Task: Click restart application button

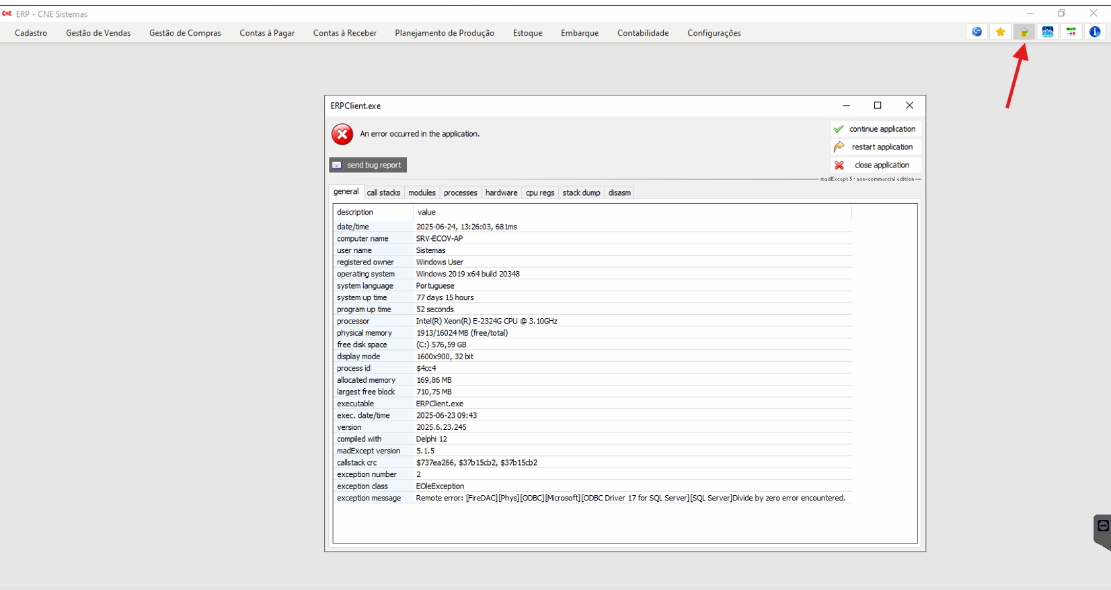Action: [x=876, y=147]
